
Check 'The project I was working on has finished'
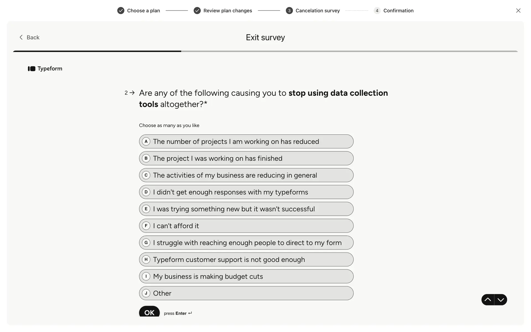pyautogui.click(x=246, y=158)
